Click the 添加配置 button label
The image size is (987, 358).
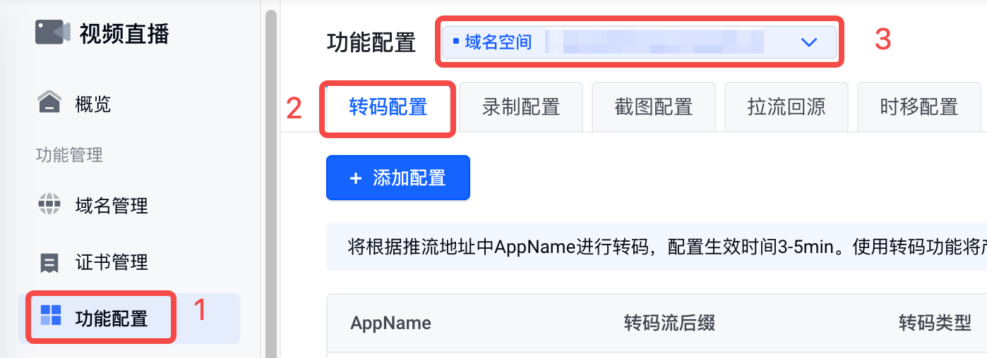409,178
